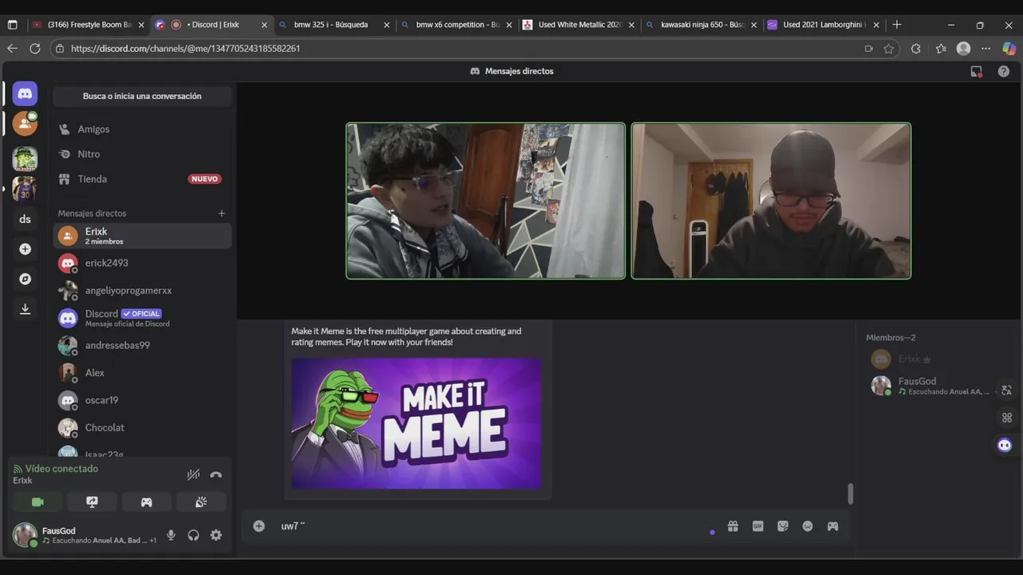Open the Discord help question icon
This screenshot has height=575, width=1023.
(1004, 71)
